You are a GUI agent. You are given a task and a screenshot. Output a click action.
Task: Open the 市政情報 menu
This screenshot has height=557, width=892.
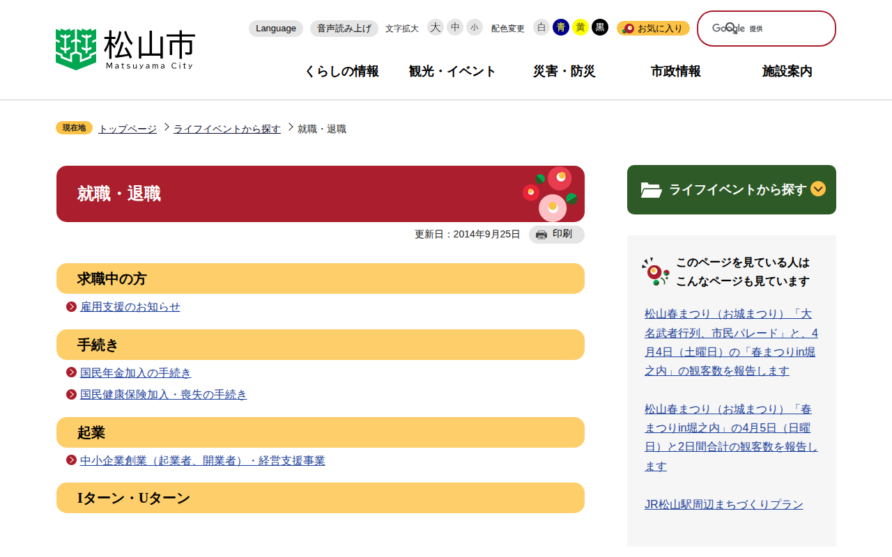click(676, 71)
